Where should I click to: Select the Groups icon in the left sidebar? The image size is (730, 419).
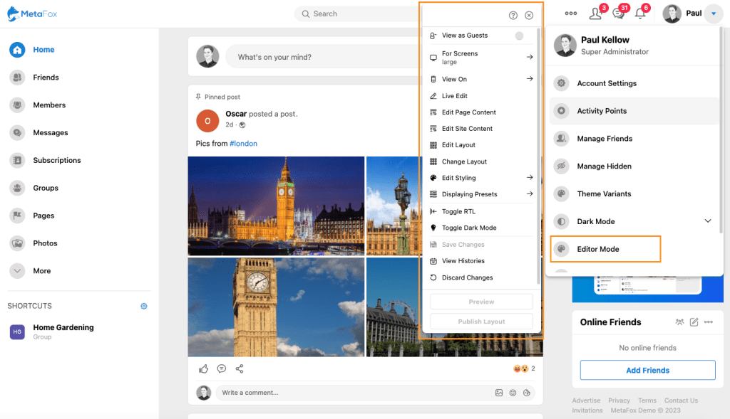point(16,188)
